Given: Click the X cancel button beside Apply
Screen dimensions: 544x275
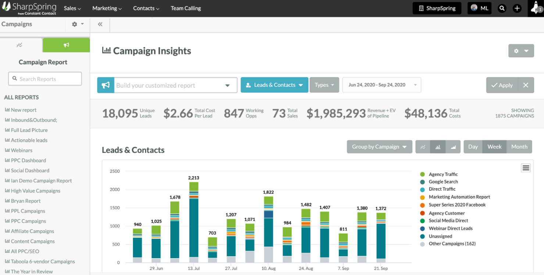Looking at the screenshot, I should point(526,85).
